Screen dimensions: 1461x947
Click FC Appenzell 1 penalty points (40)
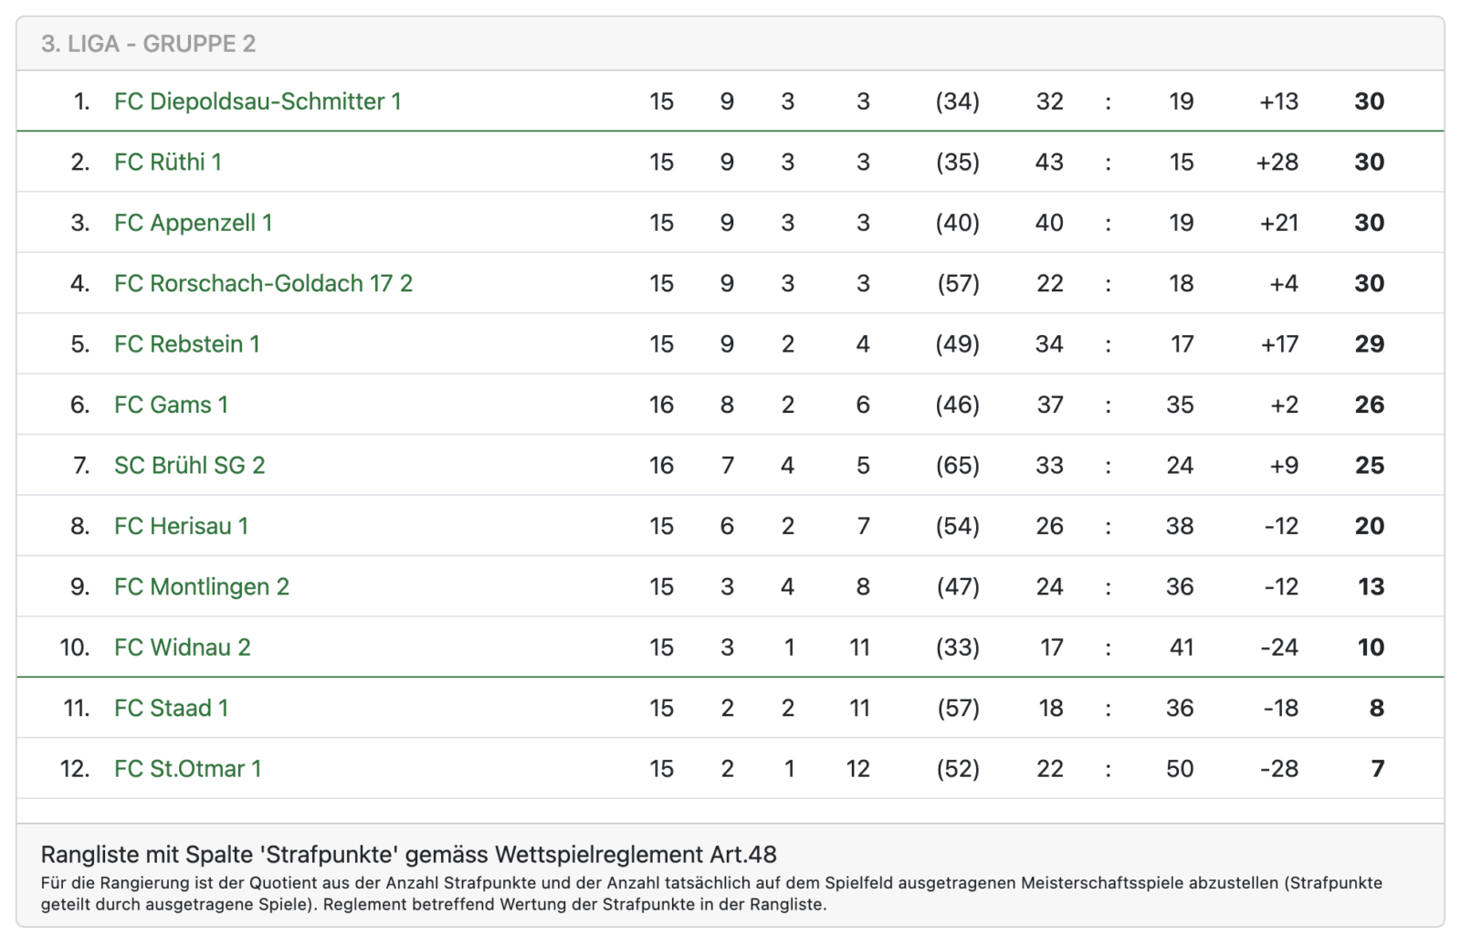point(957,223)
